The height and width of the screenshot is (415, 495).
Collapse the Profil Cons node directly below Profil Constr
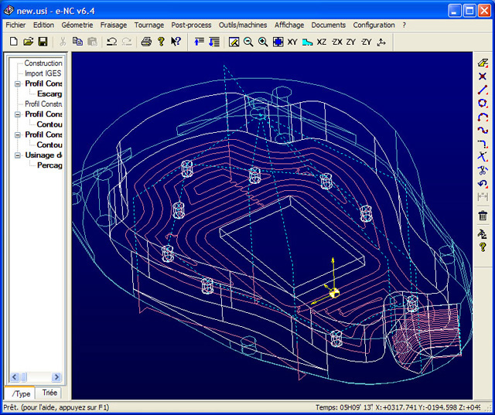18,114
